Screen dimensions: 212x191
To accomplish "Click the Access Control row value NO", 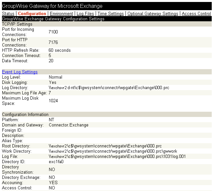I will pos(52,188).
